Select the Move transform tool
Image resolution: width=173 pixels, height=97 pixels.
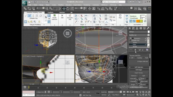coord(64,8)
